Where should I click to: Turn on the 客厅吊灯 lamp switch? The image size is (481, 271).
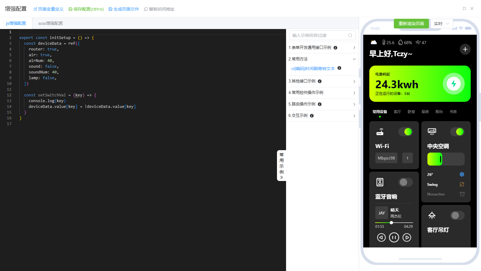pyautogui.click(x=457, y=215)
